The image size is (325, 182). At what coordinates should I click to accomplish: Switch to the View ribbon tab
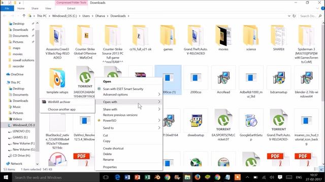click(x=48, y=9)
